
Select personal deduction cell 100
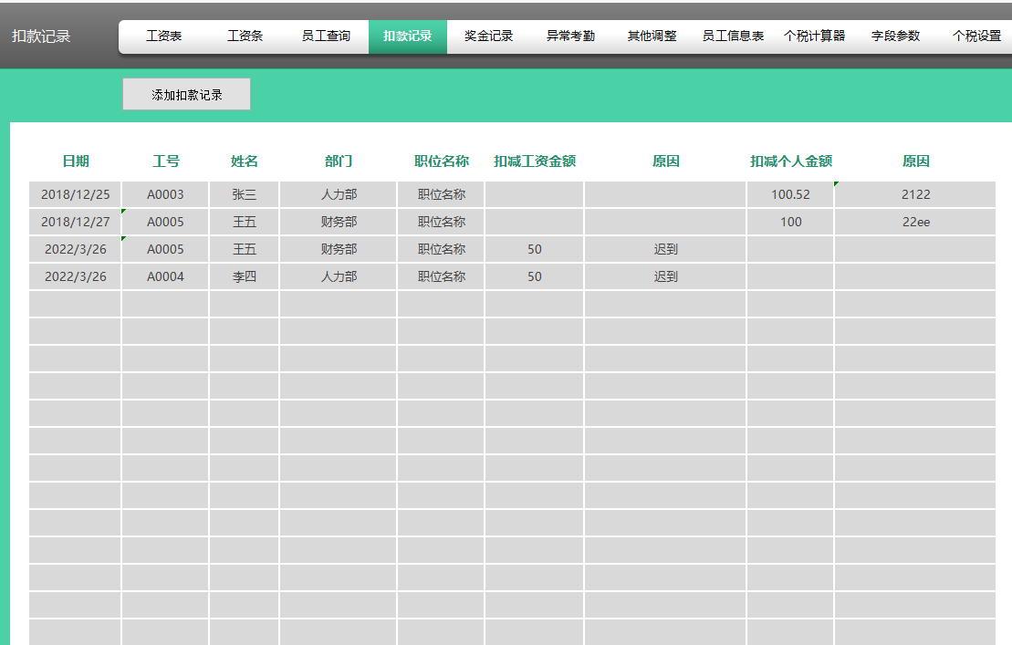point(790,222)
